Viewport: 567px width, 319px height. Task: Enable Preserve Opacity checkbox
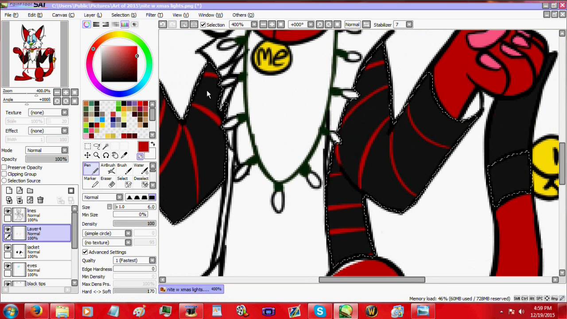tap(4, 167)
